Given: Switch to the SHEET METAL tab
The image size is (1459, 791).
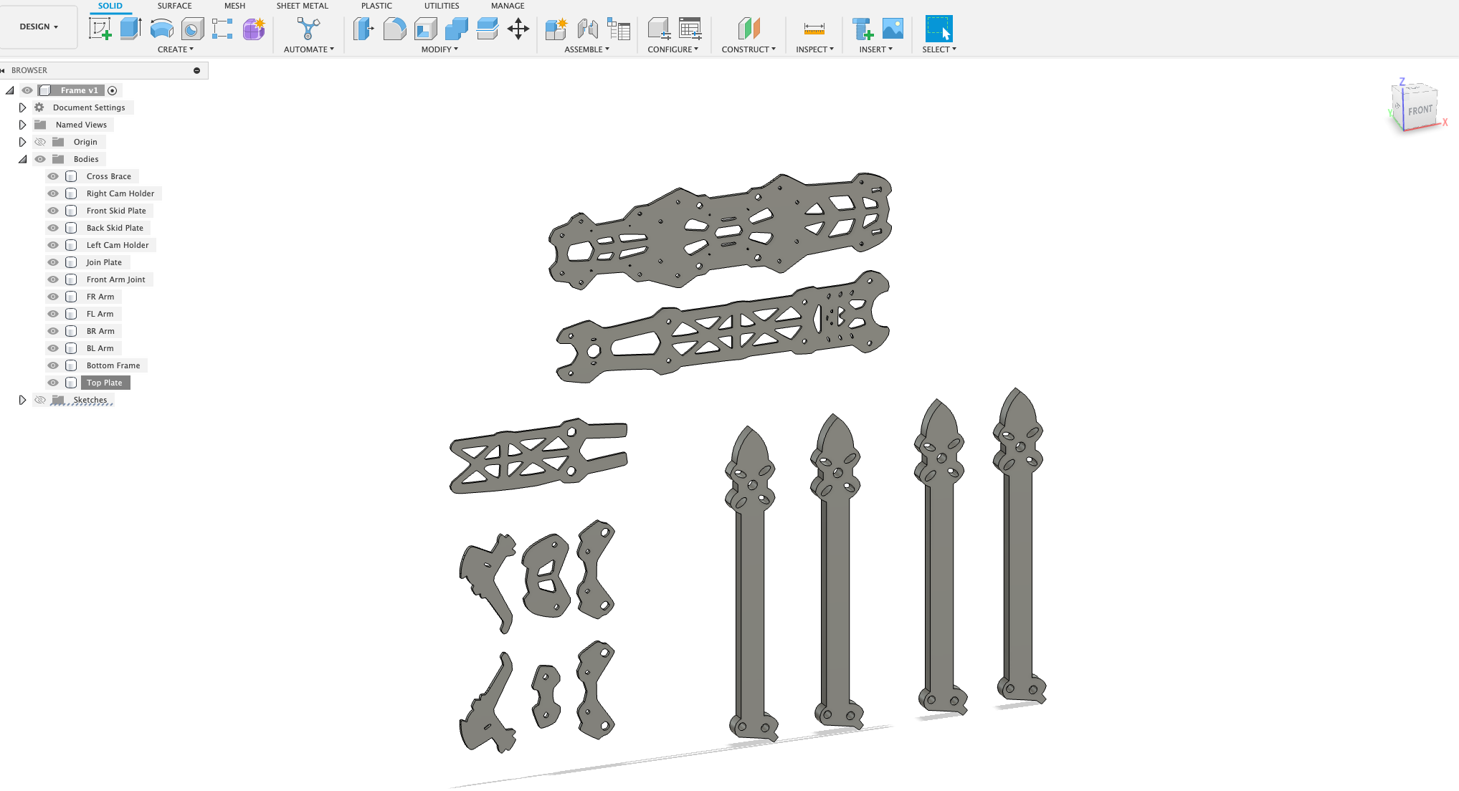Looking at the screenshot, I should 302,6.
